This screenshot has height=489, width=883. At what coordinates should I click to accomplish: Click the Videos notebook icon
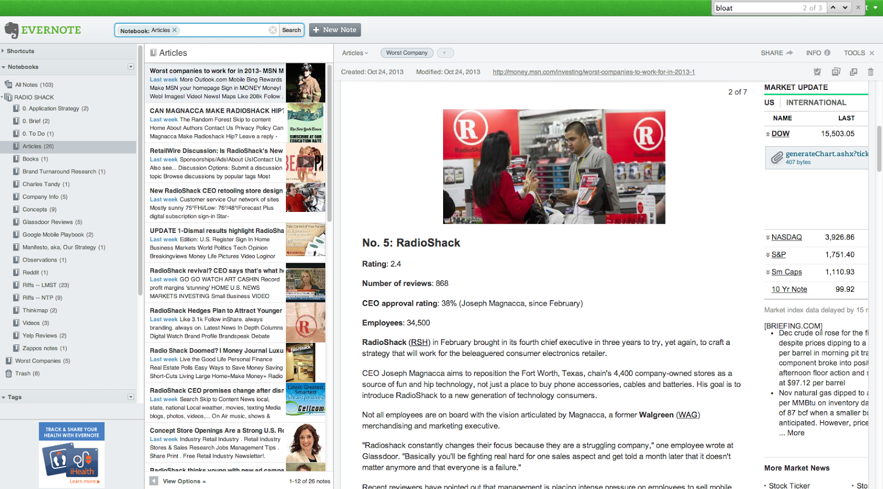point(17,323)
